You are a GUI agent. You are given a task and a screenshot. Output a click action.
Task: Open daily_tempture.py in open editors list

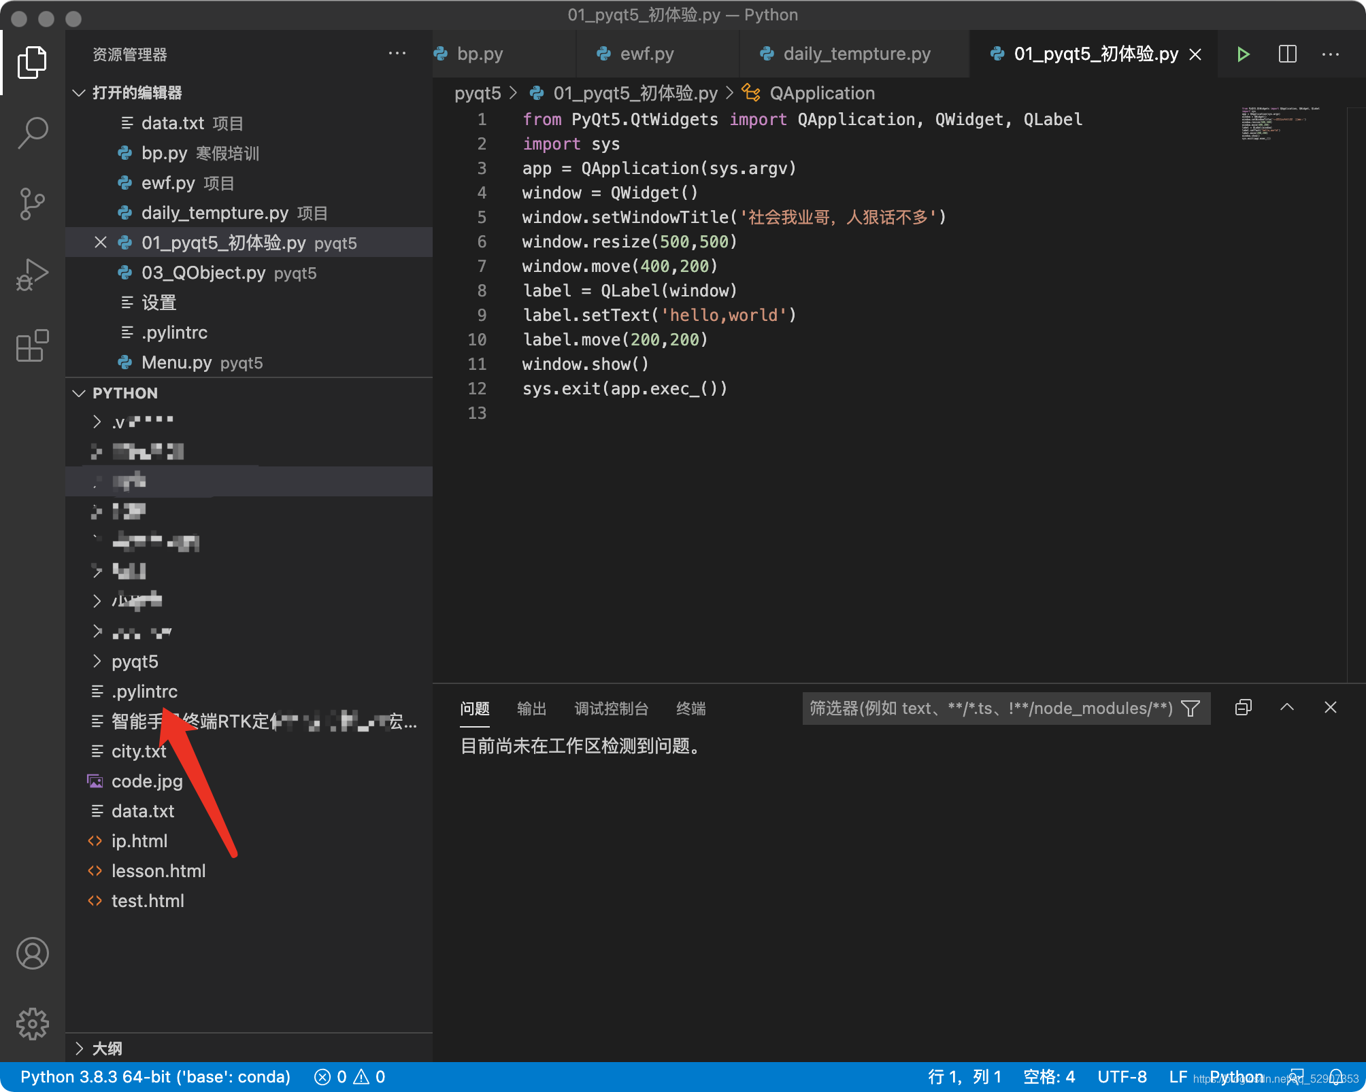pyautogui.click(x=249, y=213)
